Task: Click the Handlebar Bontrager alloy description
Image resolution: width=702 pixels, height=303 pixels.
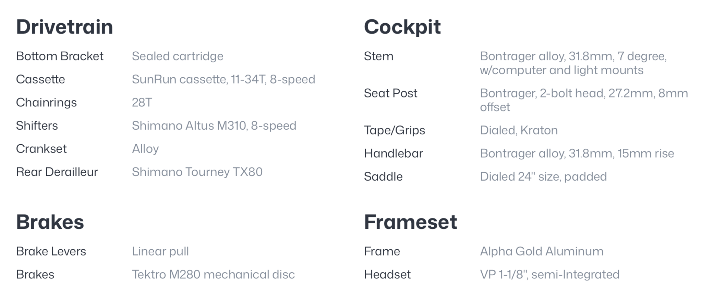Action: pos(577,154)
